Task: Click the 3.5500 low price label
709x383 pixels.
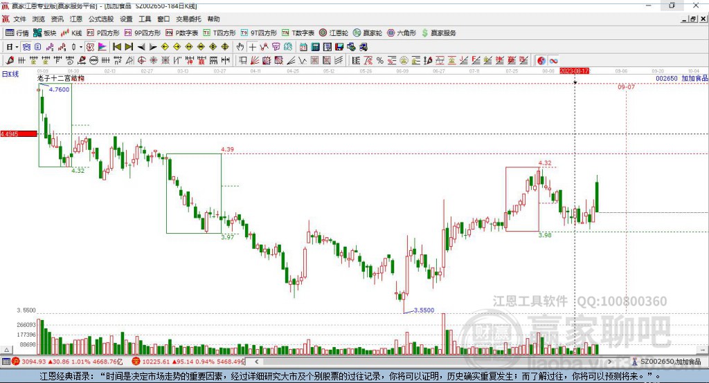Action: (424, 310)
